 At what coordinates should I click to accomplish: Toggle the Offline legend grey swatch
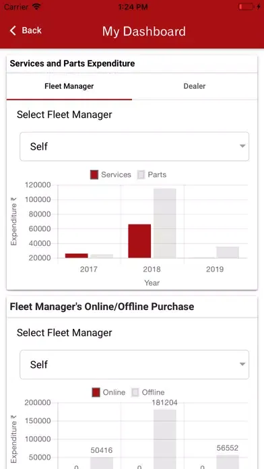[x=135, y=392]
